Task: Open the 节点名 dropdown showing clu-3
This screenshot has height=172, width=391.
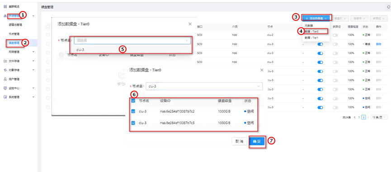Action: pyautogui.click(x=204, y=86)
